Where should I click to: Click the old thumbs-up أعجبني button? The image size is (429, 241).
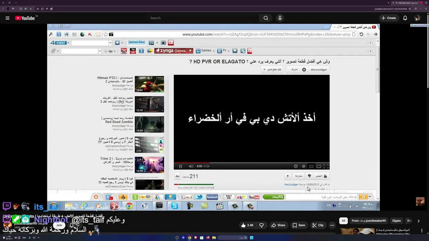321,176
